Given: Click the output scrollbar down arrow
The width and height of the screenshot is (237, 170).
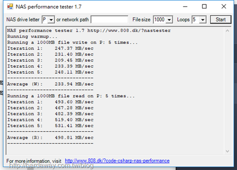Looking at the screenshot, I should pos(227,151).
